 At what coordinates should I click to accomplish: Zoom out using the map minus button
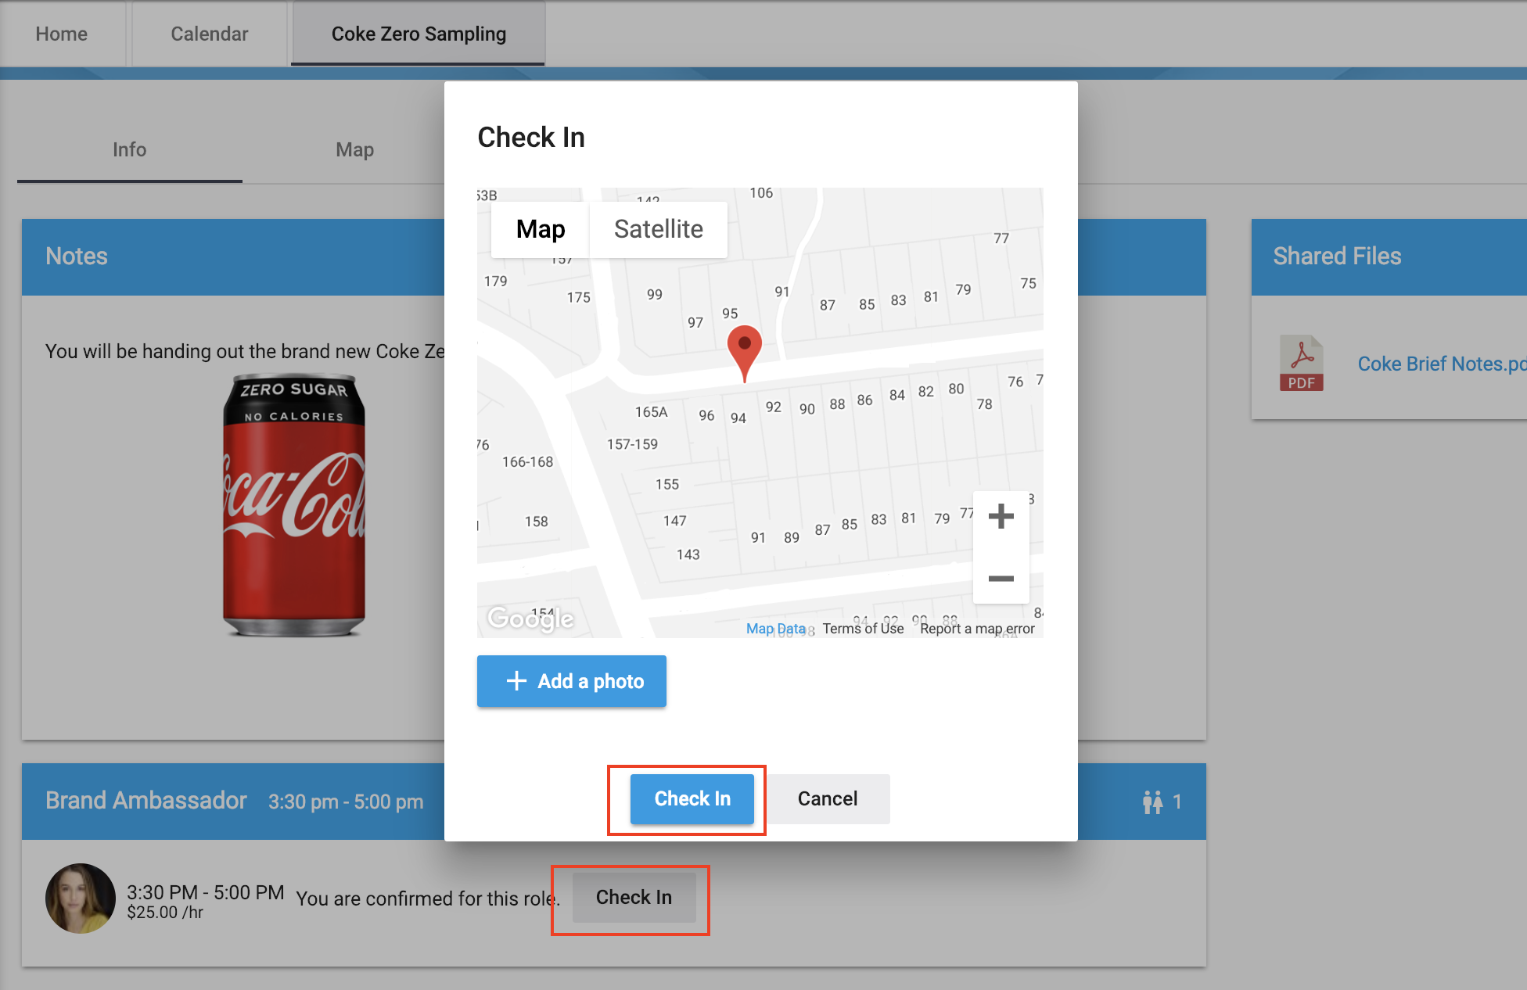coord(1001,579)
